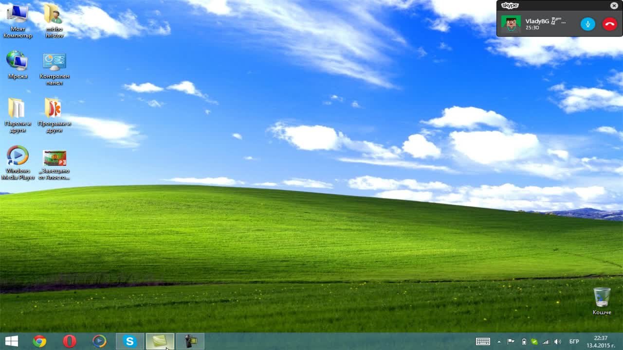
Task: Launch Opera browser from the taskbar
Action: point(70,341)
